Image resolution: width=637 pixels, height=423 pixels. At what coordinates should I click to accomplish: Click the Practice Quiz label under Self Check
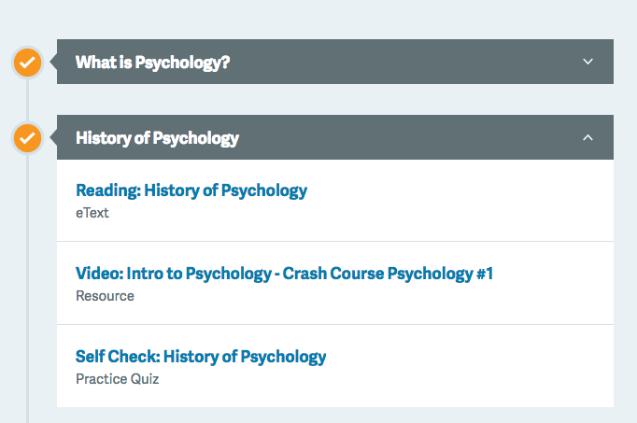pos(117,378)
